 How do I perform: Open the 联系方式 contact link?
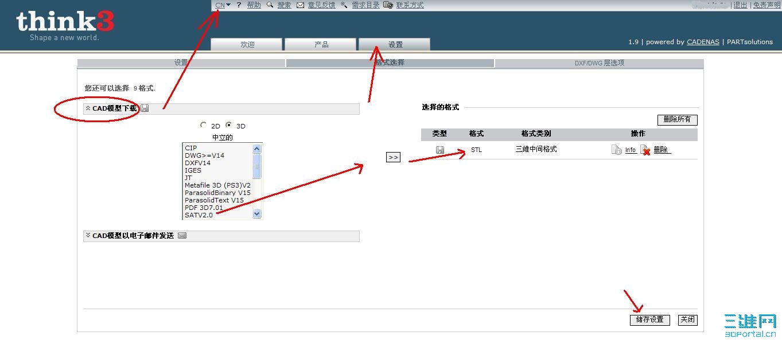(x=410, y=5)
